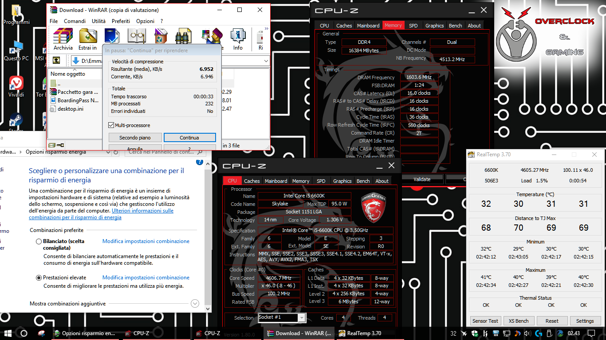
Task: Open Modifica impostazioni combinazione for Bilanciato
Action: point(146,241)
